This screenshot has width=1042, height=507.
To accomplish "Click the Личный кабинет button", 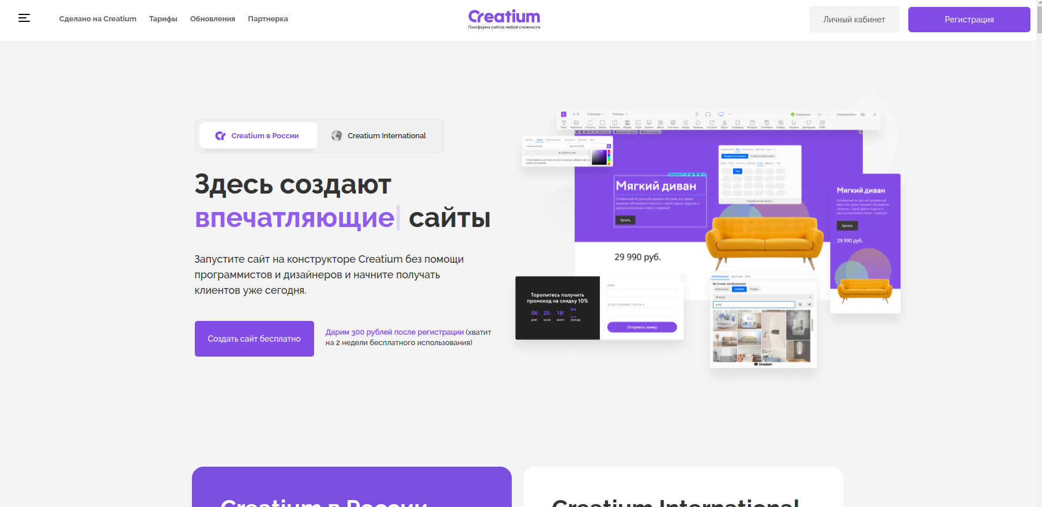I will tap(854, 20).
